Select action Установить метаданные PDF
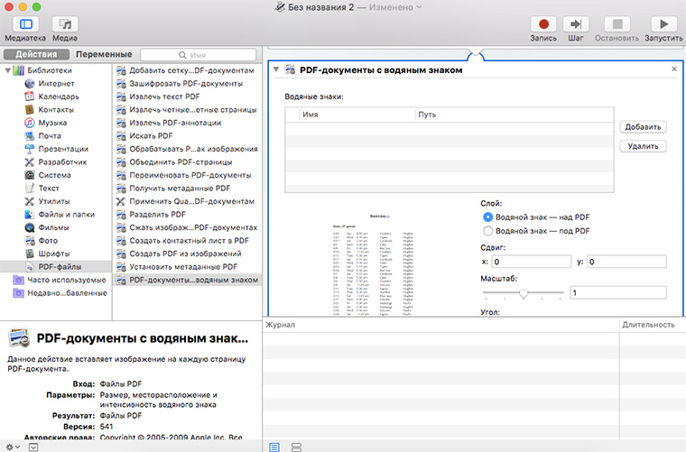 pyautogui.click(x=187, y=267)
